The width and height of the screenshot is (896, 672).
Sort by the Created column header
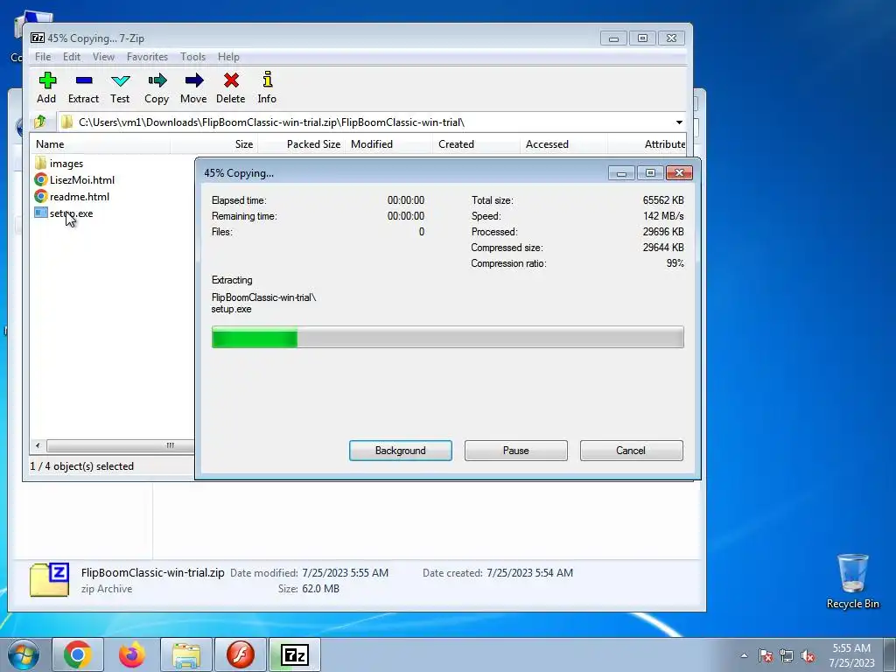[x=476, y=144]
